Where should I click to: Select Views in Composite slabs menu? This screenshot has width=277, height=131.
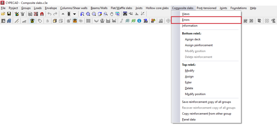click(x=206, y=14)
